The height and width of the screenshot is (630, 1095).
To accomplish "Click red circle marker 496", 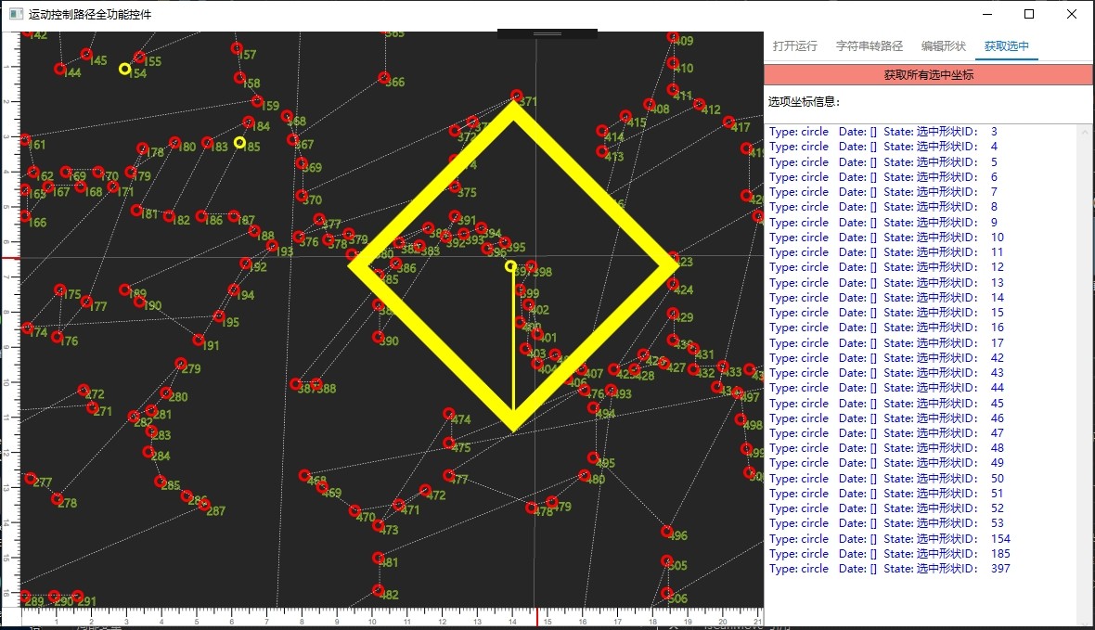I will (667, 532).
